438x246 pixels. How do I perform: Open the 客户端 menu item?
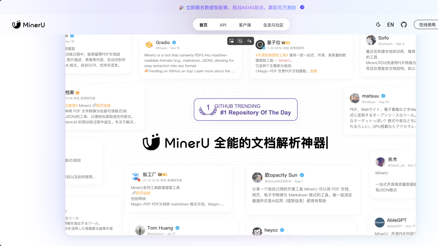click(245, 25)
